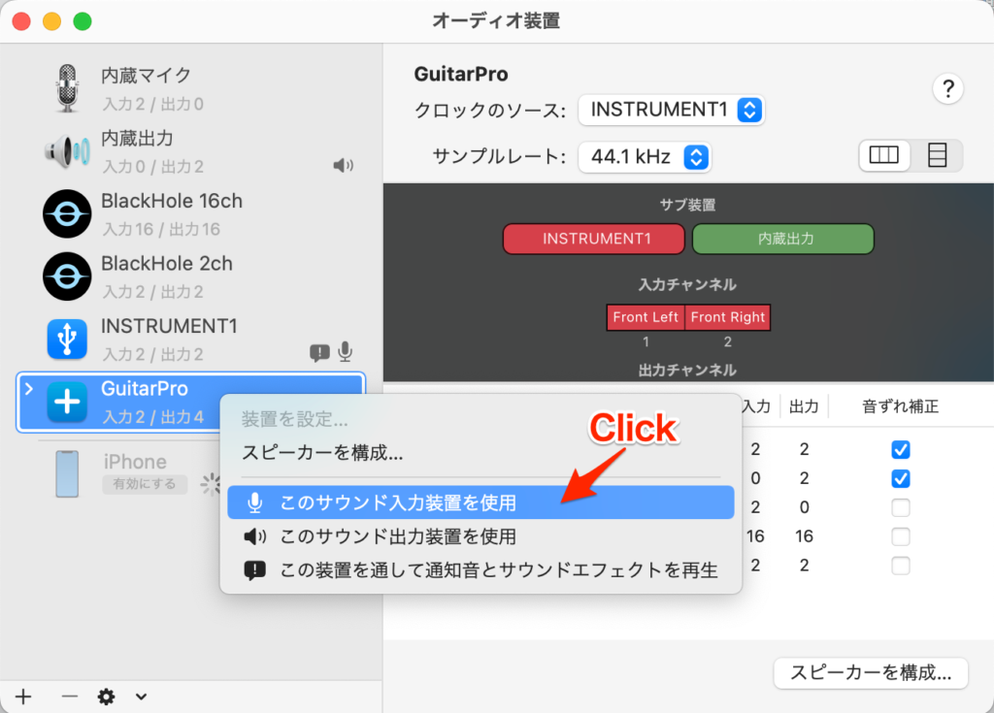Click the BlackHole 2ch device icon
This screenshot has width=994, height=713.
(67, 276)
